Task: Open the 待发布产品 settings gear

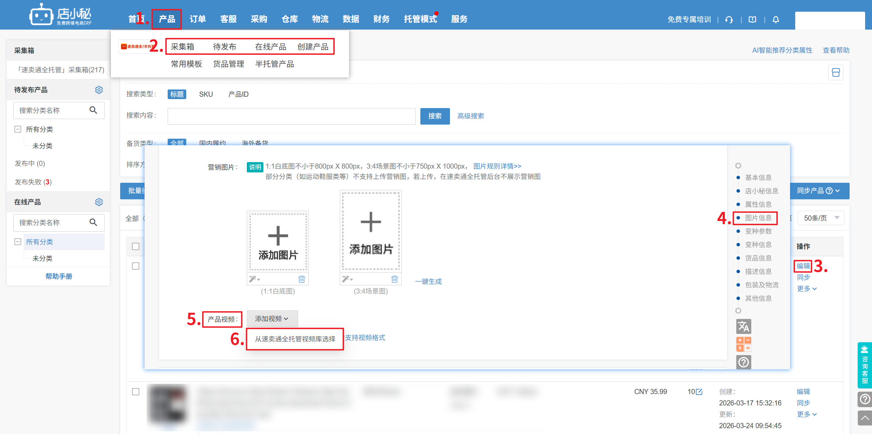Action: (99, 90)
